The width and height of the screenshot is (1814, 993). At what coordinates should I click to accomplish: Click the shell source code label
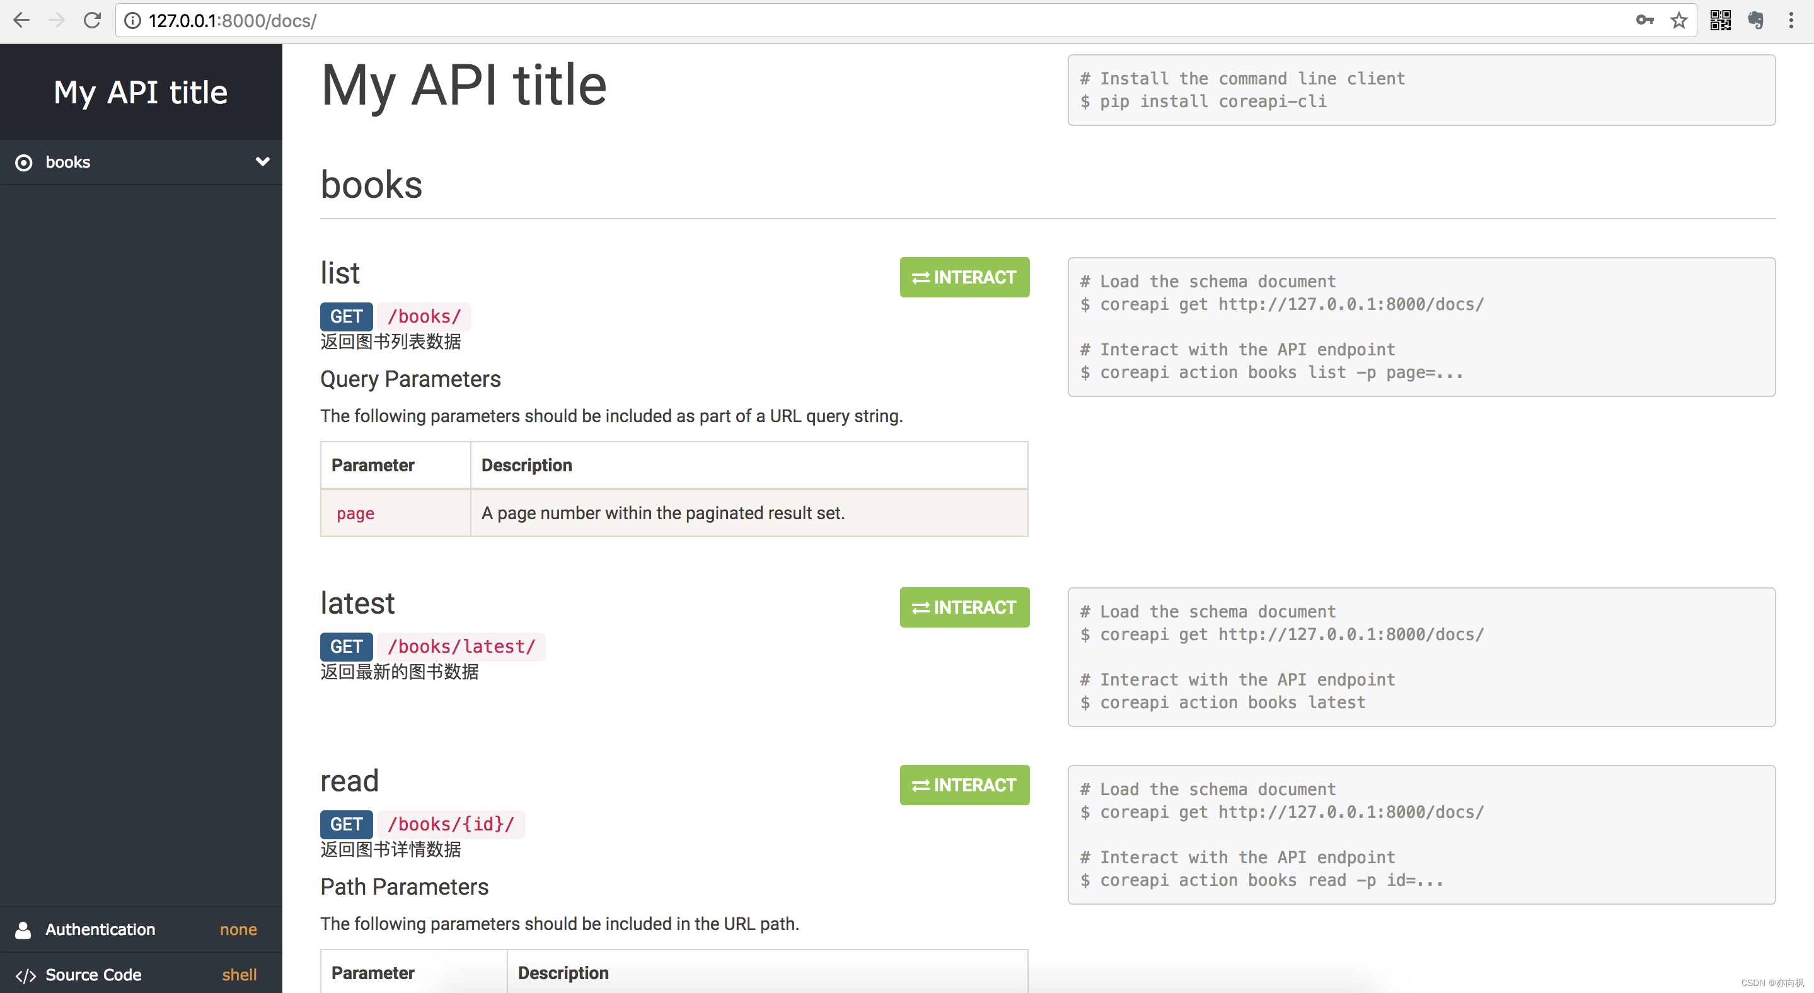(241, 973)
